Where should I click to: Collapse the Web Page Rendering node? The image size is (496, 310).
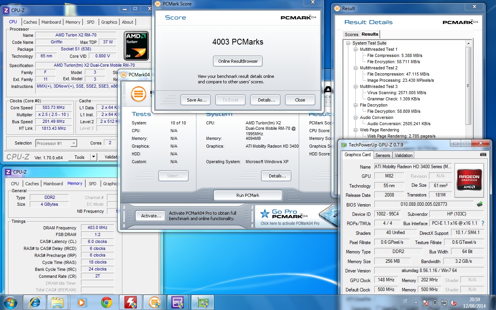coord(355,130)
